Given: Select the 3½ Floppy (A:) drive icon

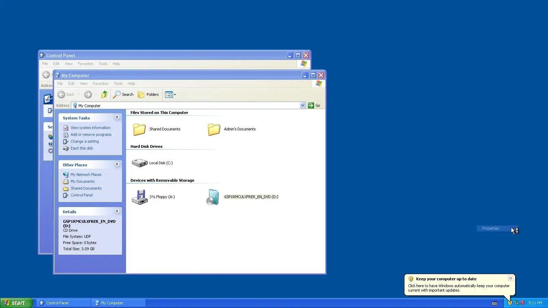Looking at the screenshot, I should tap(139, 197).
